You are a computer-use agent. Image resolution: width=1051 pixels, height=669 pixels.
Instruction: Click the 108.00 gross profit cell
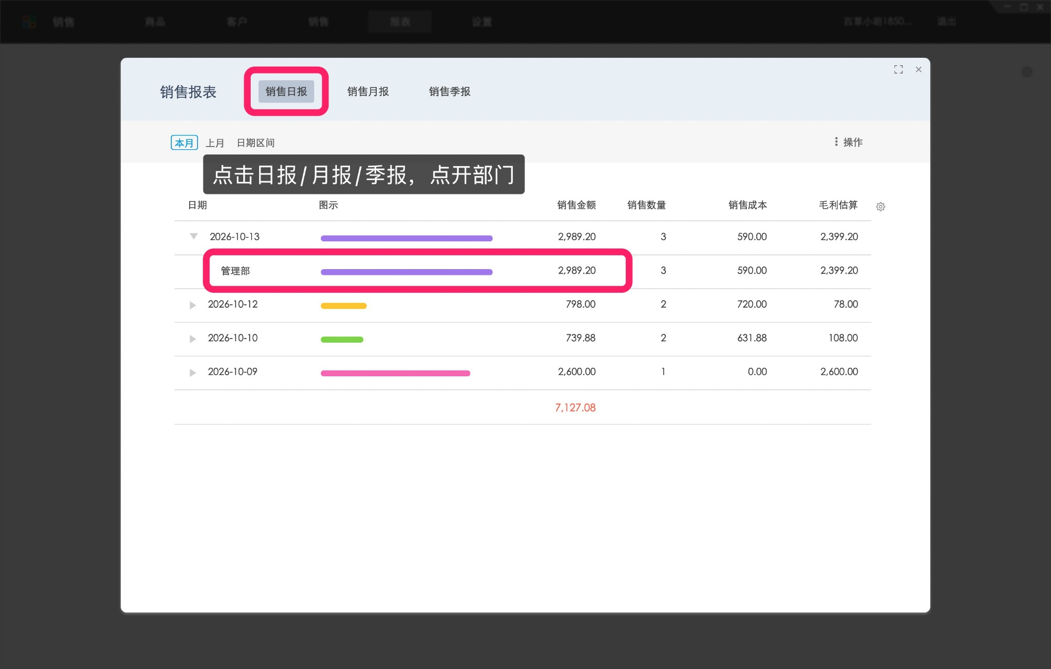pos(843,338)
